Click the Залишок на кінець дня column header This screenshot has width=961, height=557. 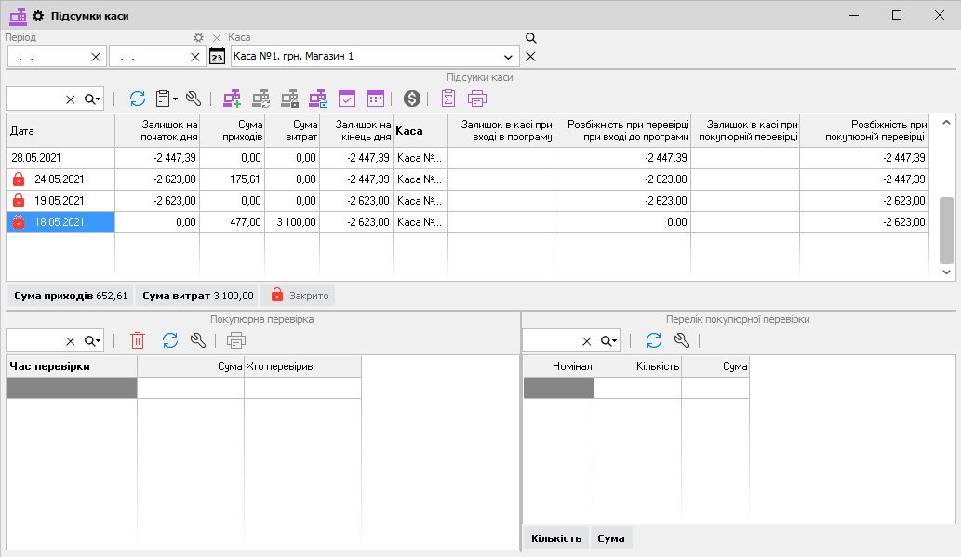356,131
